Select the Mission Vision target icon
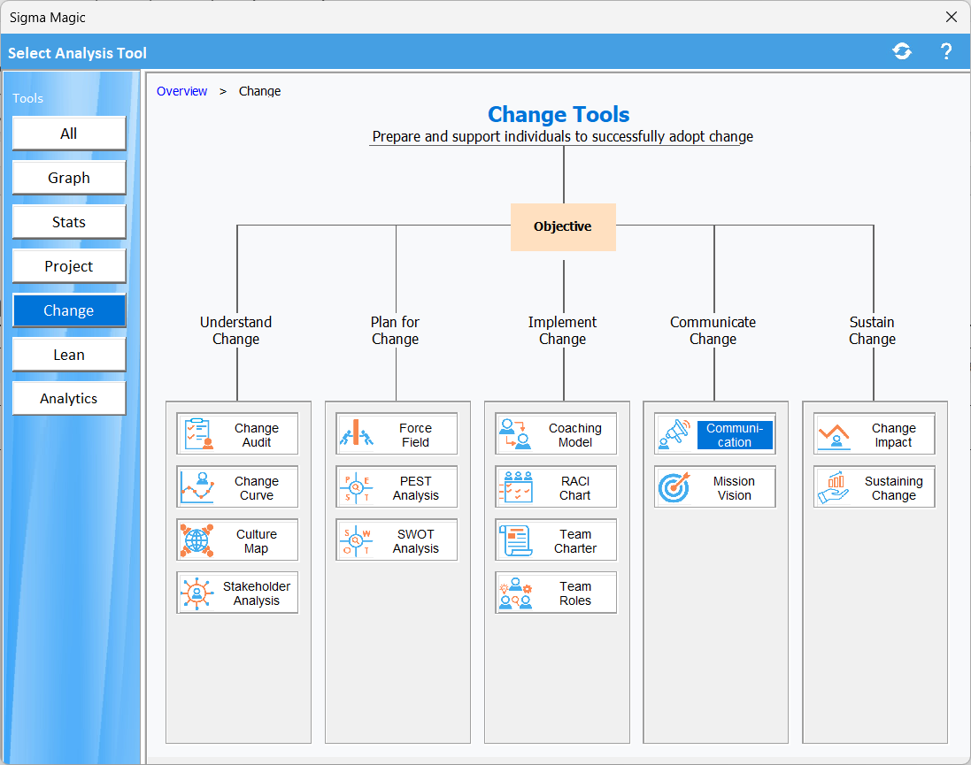Screen dimensions: 971x765 674,487
